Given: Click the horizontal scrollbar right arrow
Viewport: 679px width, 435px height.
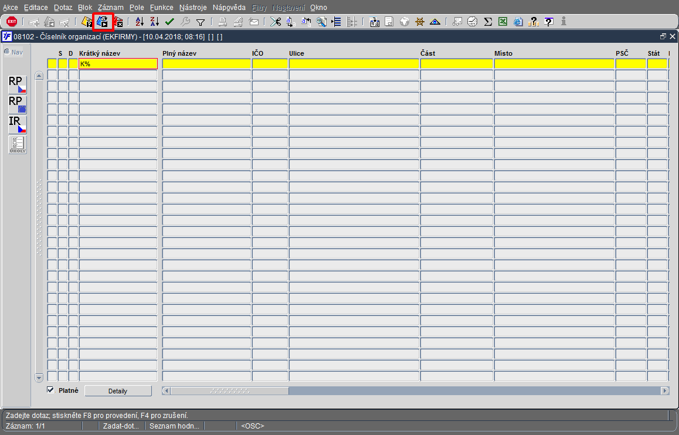Looking at the screenshot, I should 665,391.
